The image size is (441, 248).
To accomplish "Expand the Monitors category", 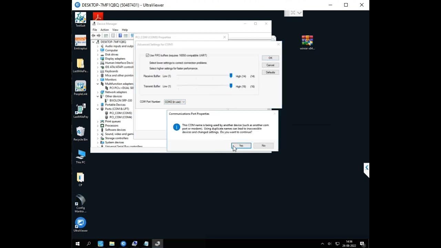I will [98, 80].
